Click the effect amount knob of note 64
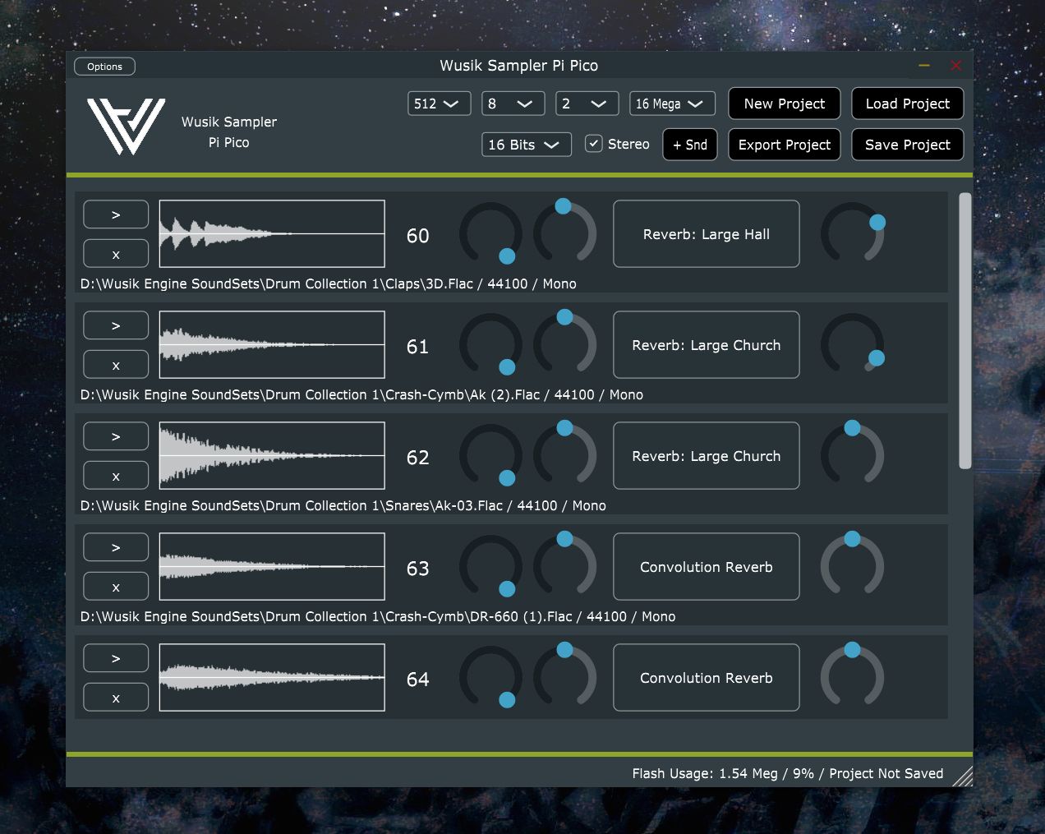This screenshot has height=834, width=1045. pyautogui.click(x=853, y=675)
